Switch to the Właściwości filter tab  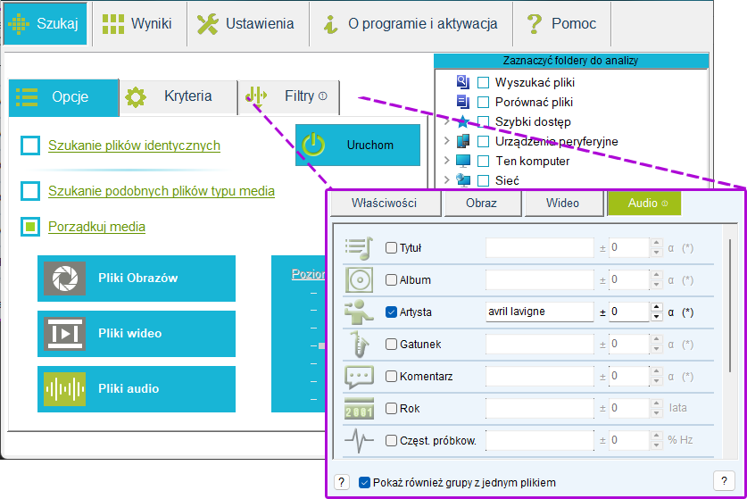385,203
